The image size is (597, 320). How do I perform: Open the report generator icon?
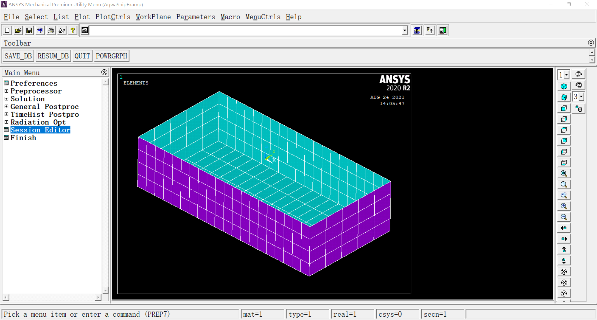pos(62,30)
